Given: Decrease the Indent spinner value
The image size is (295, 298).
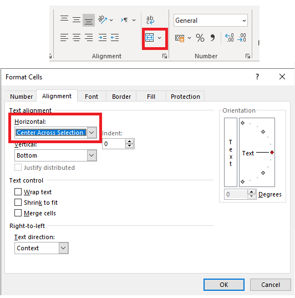Looking at the screenshot, I should [130, 146].
